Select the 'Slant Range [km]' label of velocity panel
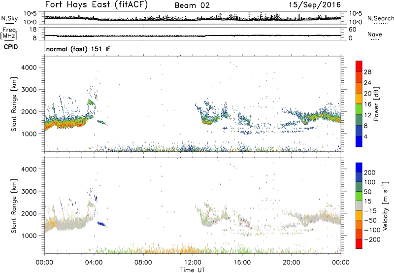Screen dimensions: 394x273 pyautogui.click(x=14, y=206)
